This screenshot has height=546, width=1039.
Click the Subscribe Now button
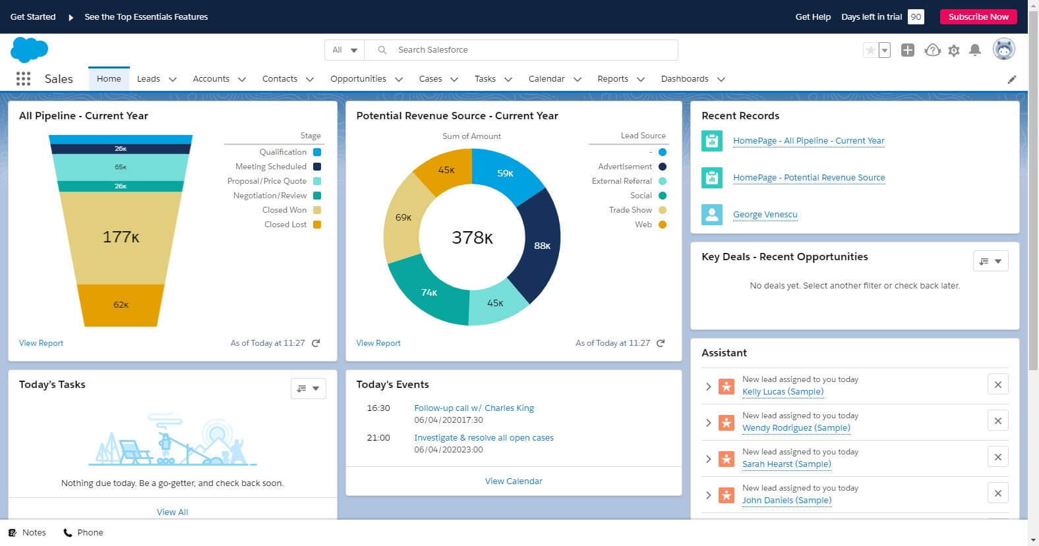(978, 17)
